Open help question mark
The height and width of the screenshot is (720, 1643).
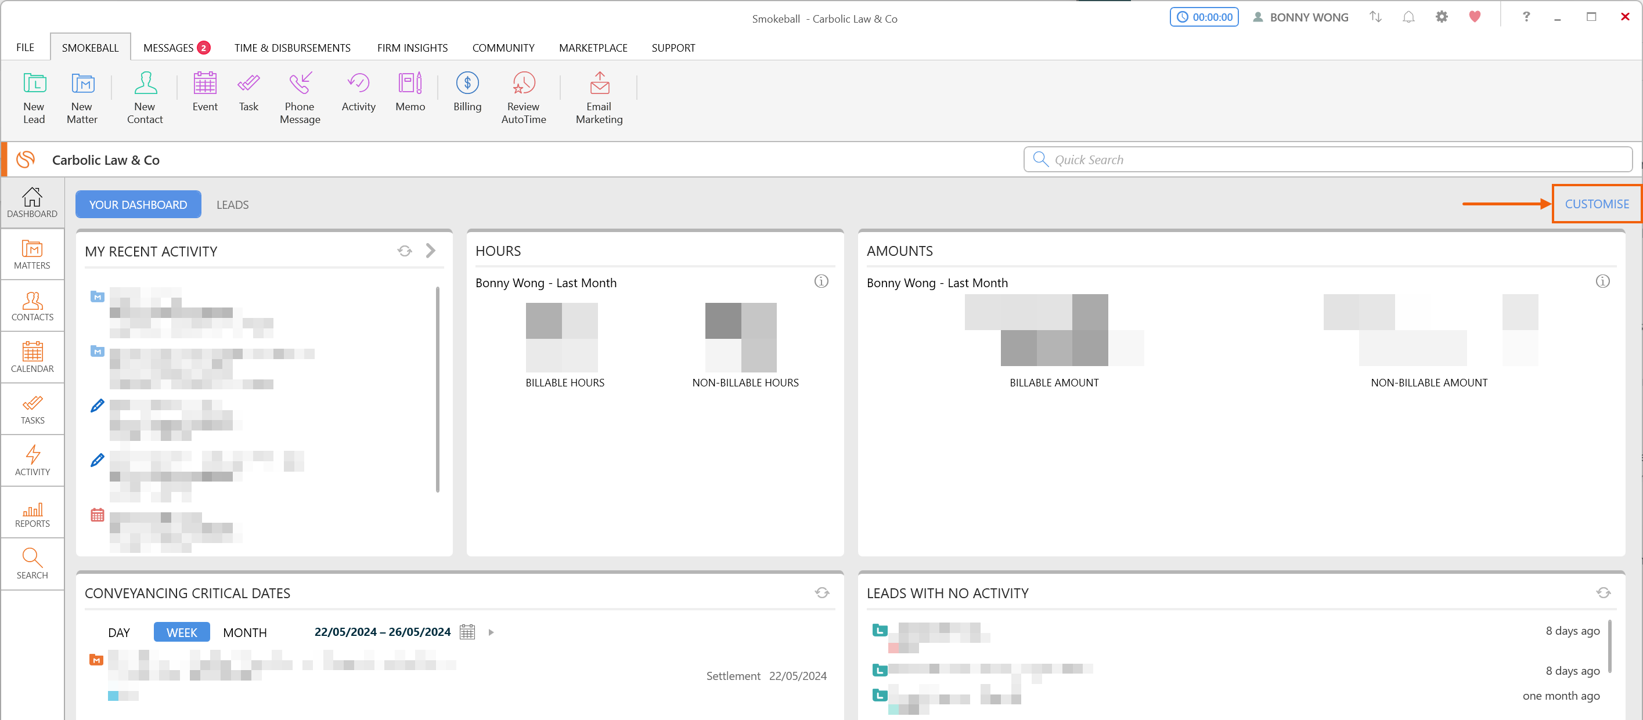click(1526, 17)
